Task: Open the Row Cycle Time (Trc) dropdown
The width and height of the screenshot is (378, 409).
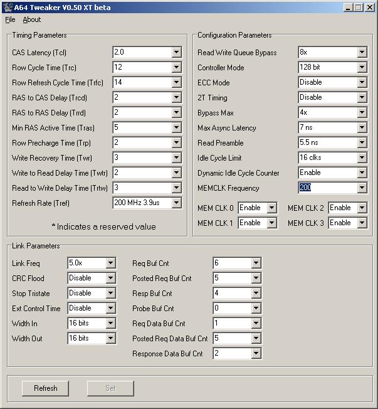Action: 177,68
